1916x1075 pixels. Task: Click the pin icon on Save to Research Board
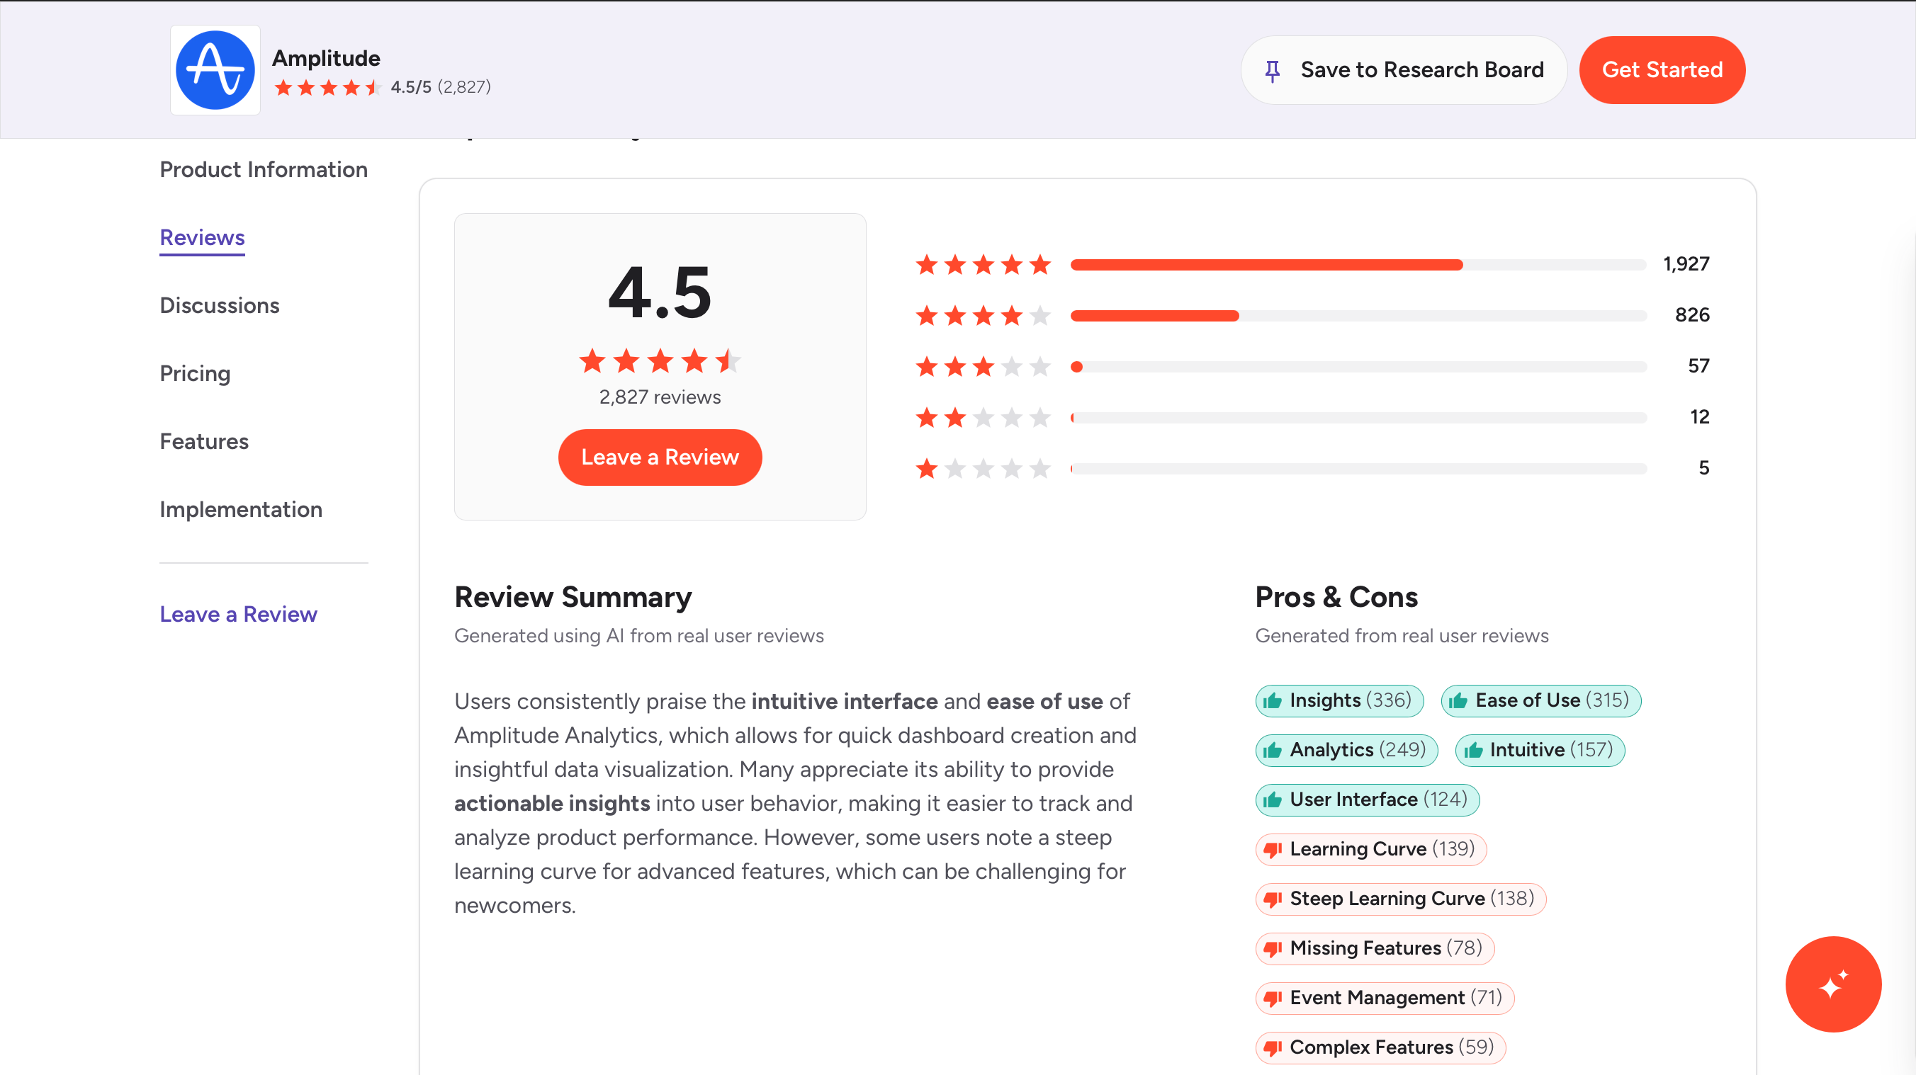point(1272,71)
